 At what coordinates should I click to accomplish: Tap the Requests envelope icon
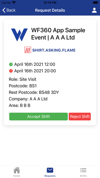[x=50, y=170]
